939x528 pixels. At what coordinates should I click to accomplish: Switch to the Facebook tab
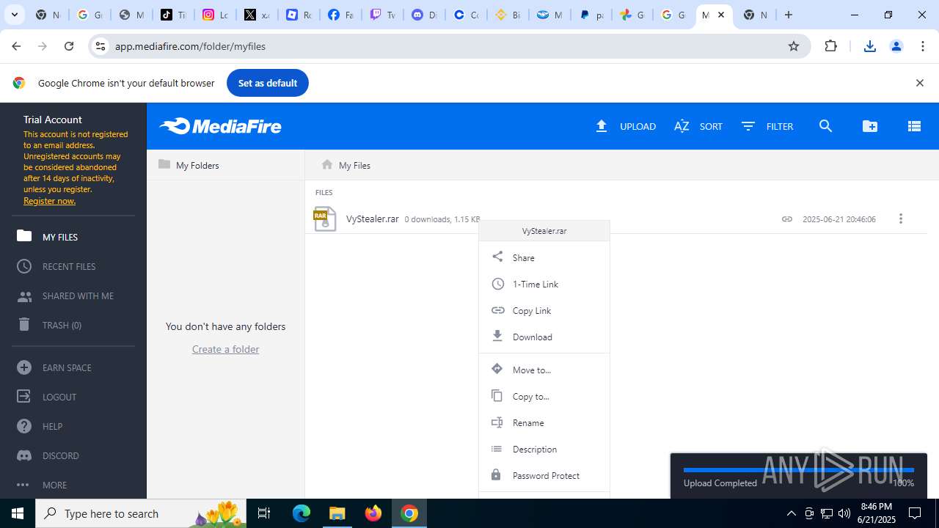[340, 15]
